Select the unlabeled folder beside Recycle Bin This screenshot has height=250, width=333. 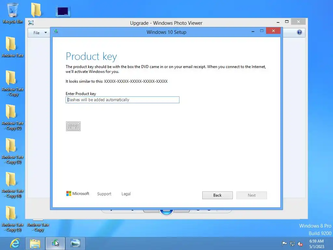click(x=36, y=9)
